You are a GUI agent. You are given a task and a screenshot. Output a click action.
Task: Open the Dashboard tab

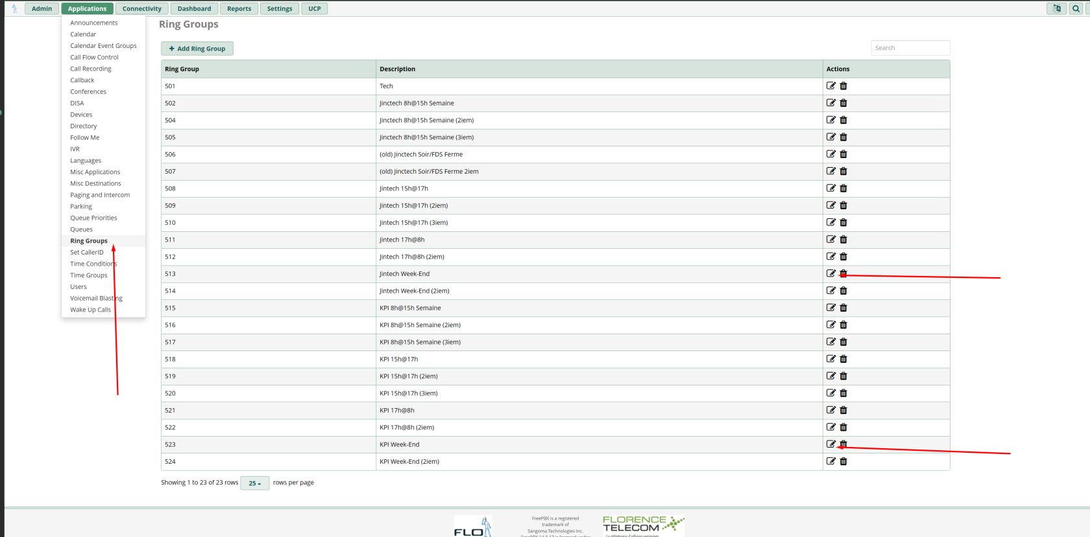(194, 8)
